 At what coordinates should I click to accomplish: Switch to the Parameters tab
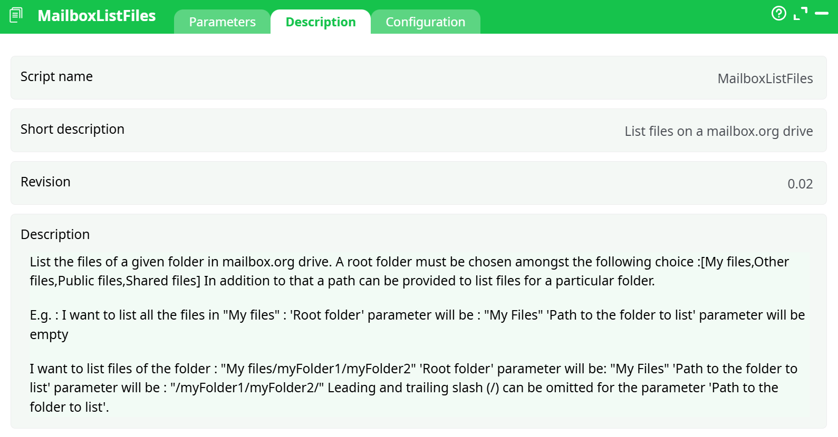coord(222,22)
